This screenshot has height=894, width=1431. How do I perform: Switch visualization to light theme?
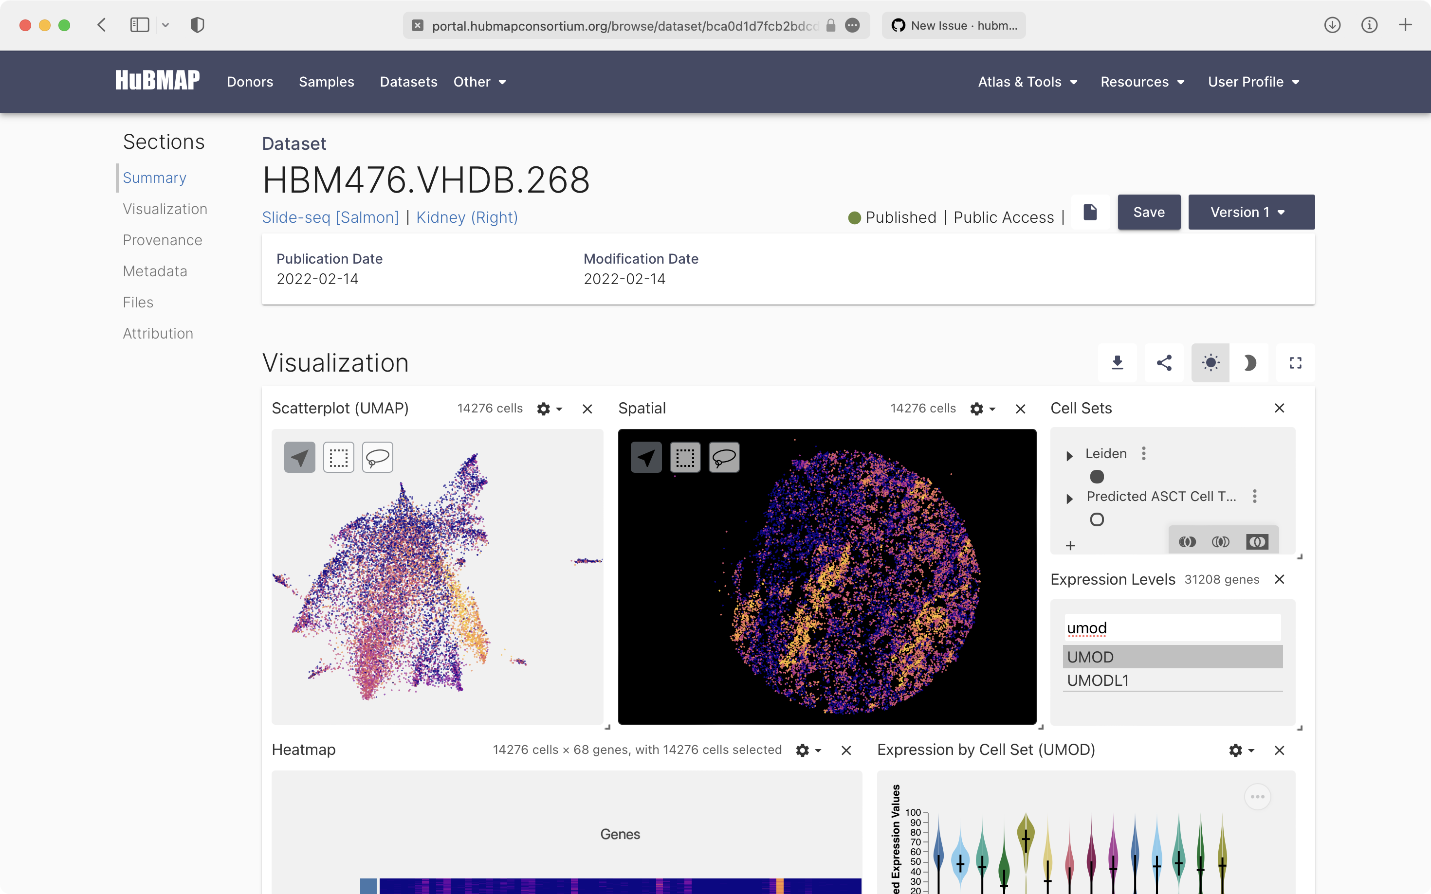click(1211, 362)
